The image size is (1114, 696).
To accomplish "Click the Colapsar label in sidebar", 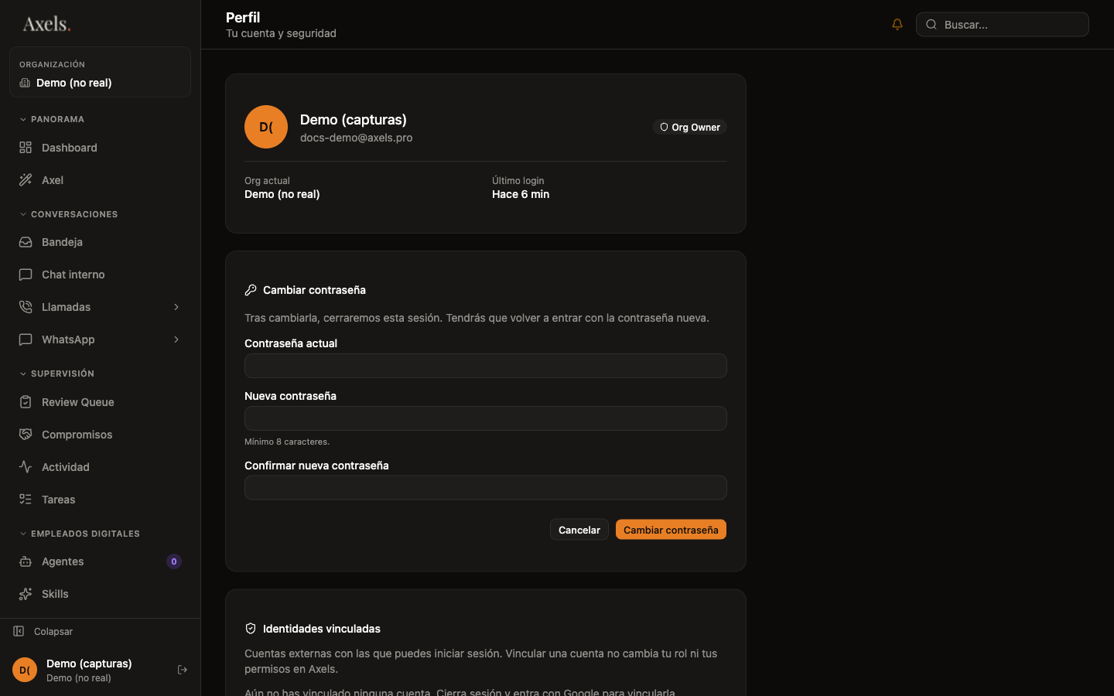I will coord(53,632).
